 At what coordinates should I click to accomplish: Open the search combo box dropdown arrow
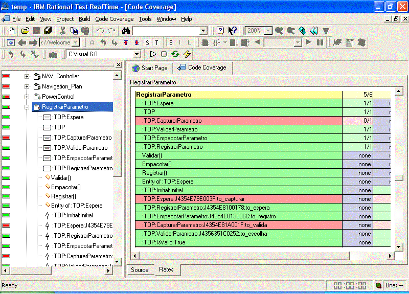coord(203,31)
